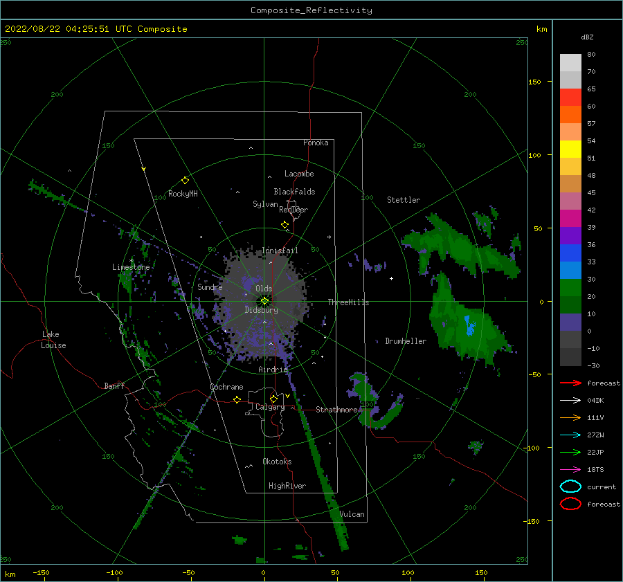
Task: Click the yellow radar-site marker at map center
Action: coord(264,301)
